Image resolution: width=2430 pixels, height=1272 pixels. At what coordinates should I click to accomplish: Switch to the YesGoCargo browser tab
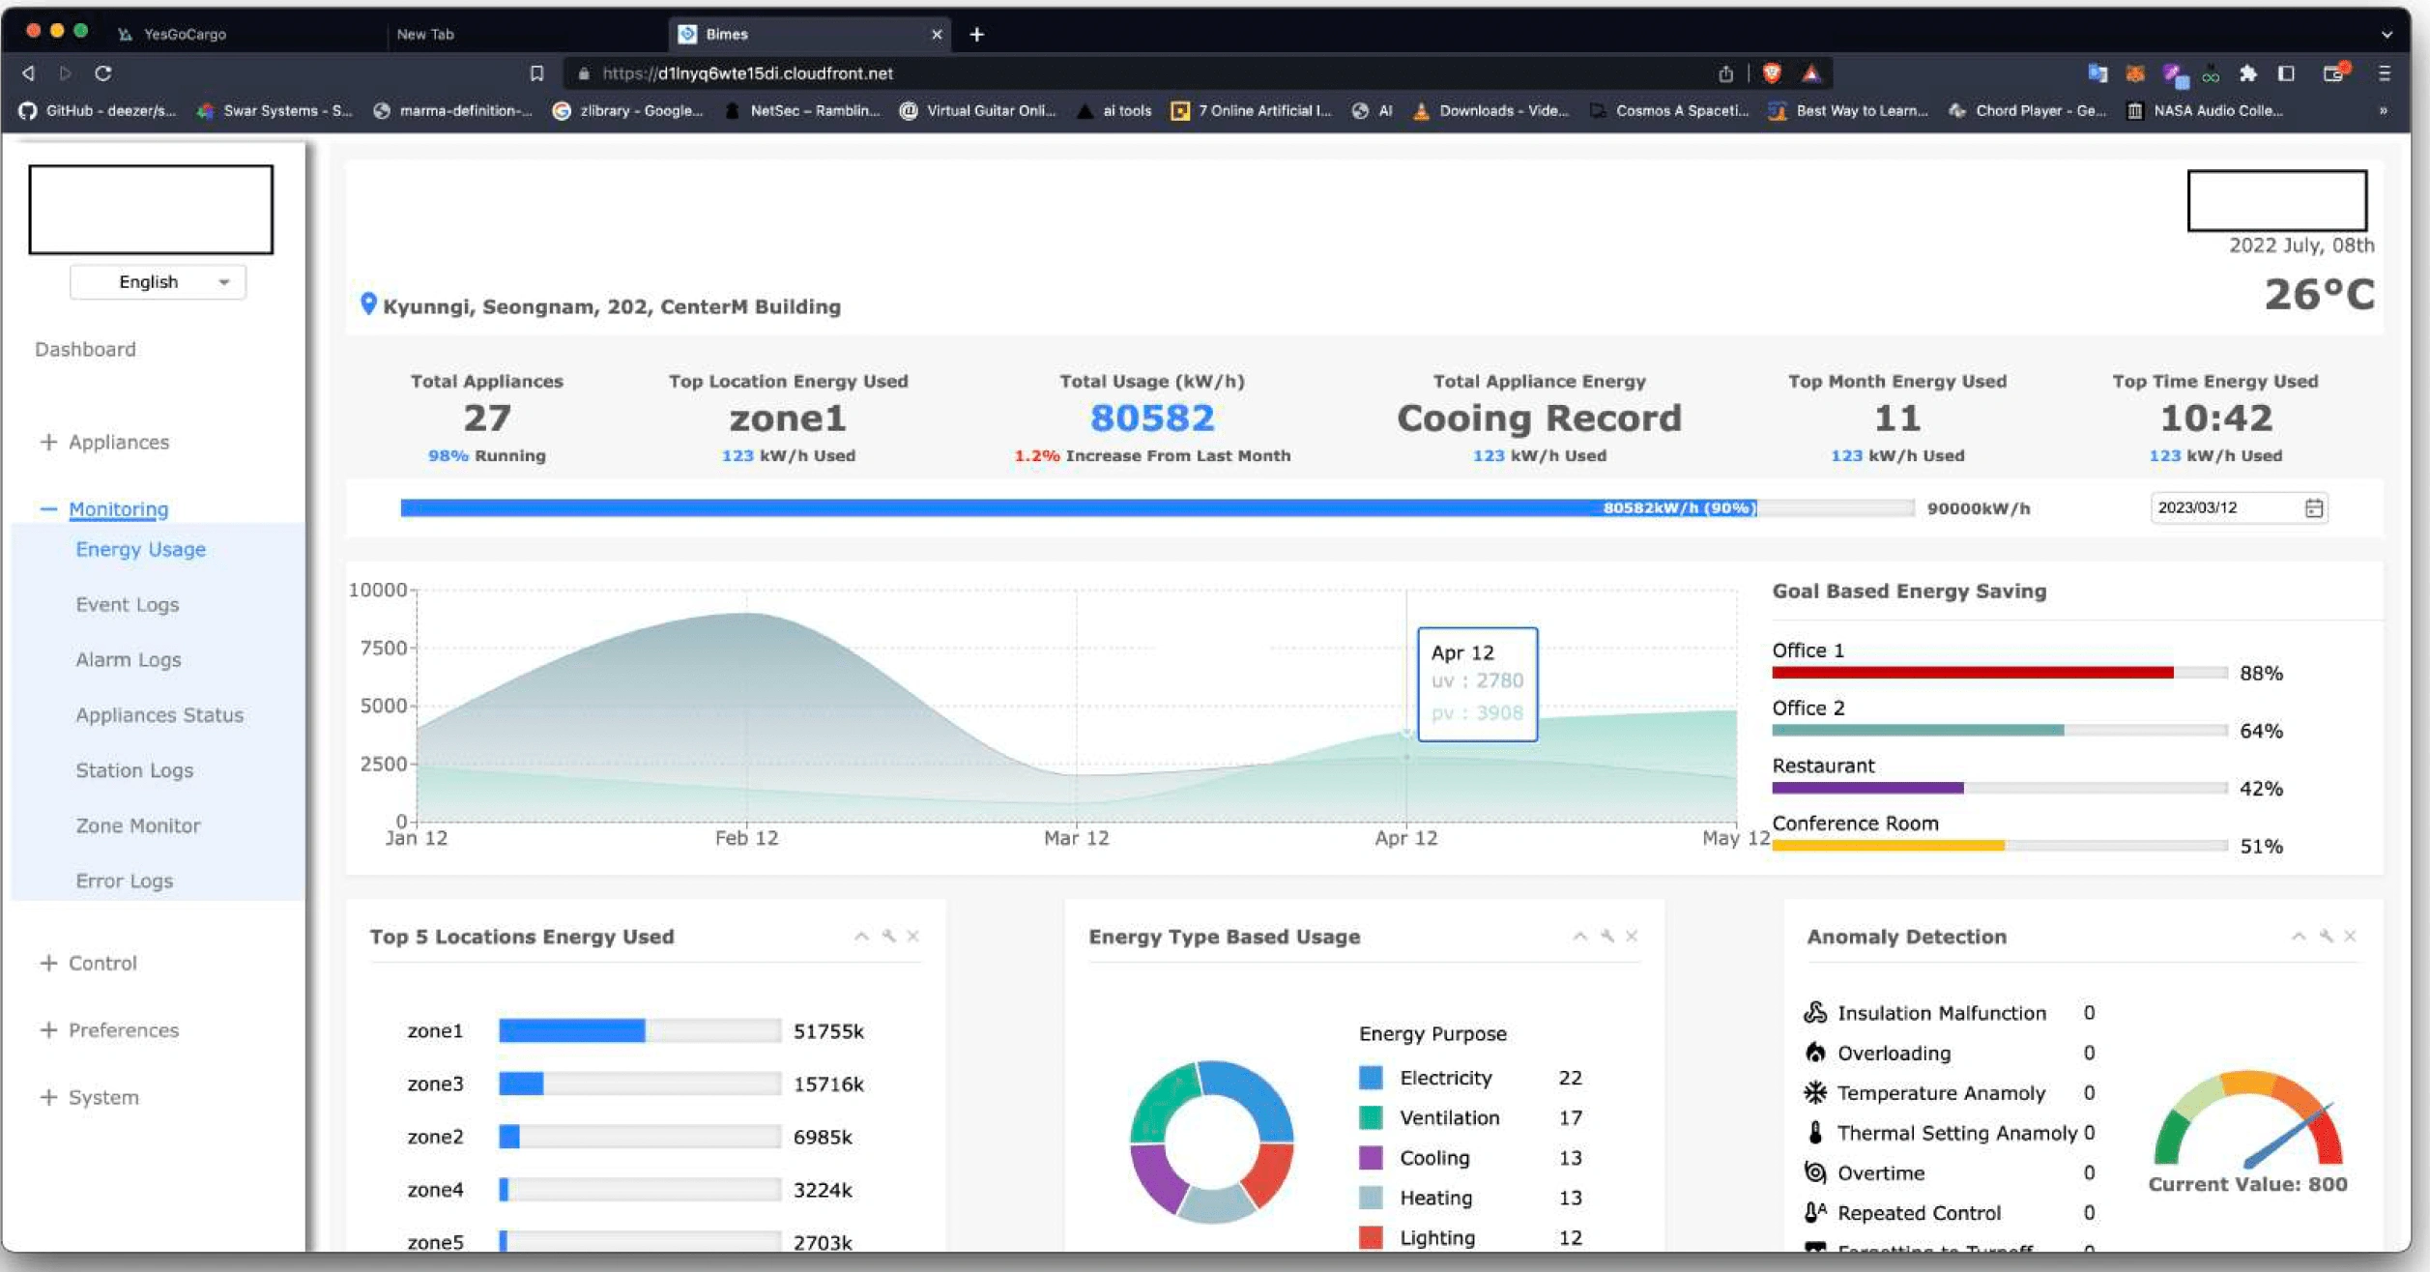click(x=184, y=34)
